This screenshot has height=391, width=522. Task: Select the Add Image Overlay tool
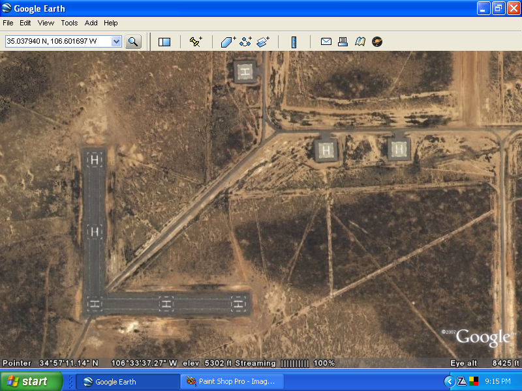pos(263,42)
